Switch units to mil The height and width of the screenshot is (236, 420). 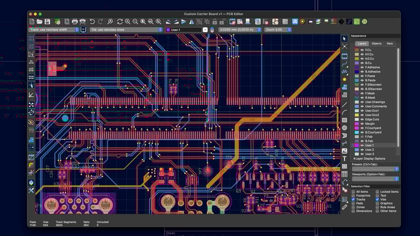[x=31, y=69]
